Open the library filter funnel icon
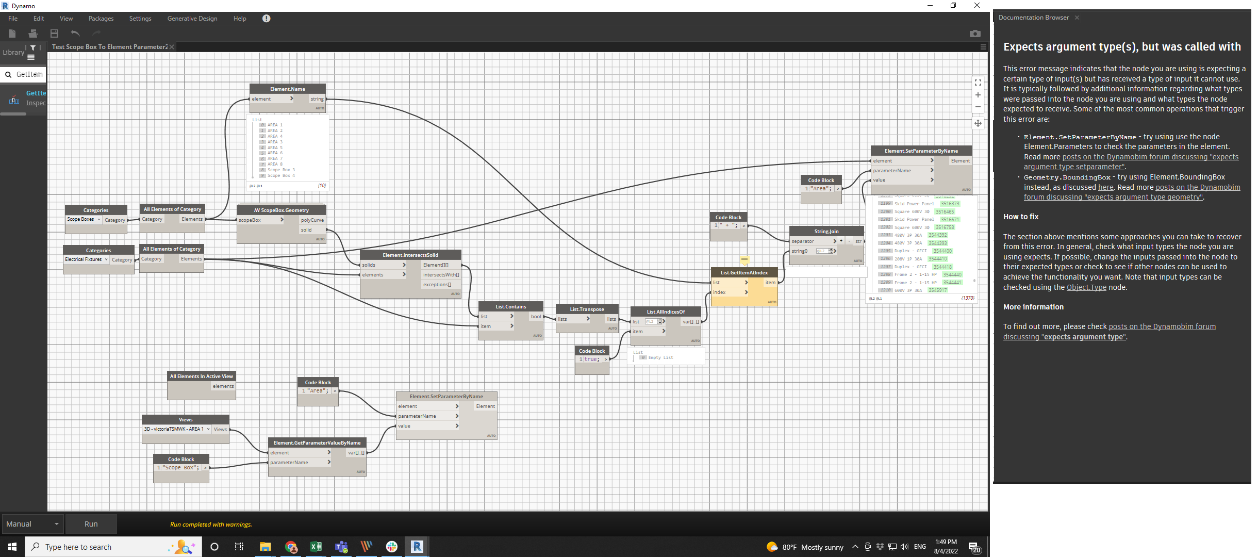 (x=32, y=47)
